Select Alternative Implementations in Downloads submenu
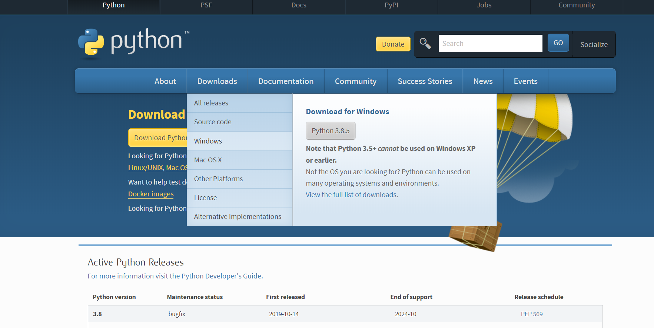Image resolution: width=654 pixels, height=328 pixels. (240, 216)
